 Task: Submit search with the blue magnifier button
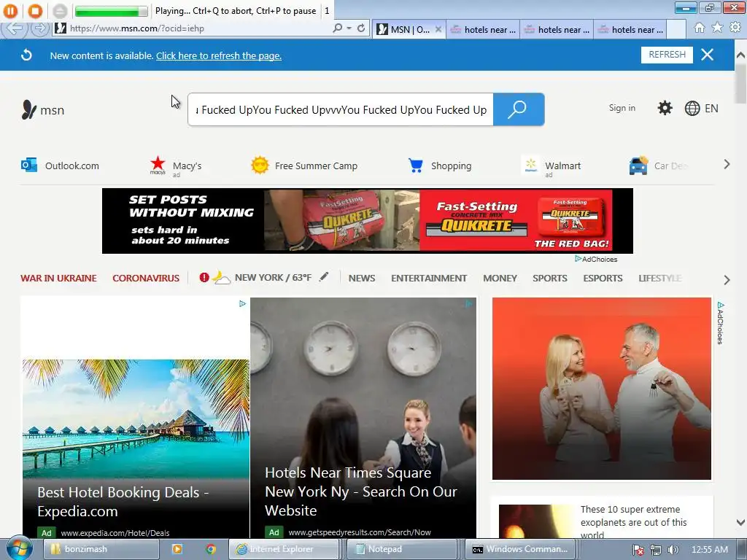tap(519, 109)
